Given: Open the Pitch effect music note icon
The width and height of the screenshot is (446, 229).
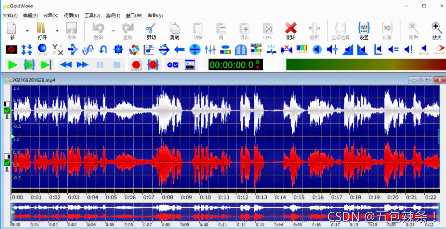Looking at the screenshot, I should coord(149,50).
